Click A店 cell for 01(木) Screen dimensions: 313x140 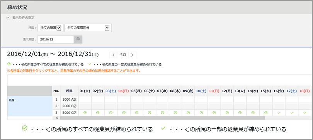coord(85,100)
